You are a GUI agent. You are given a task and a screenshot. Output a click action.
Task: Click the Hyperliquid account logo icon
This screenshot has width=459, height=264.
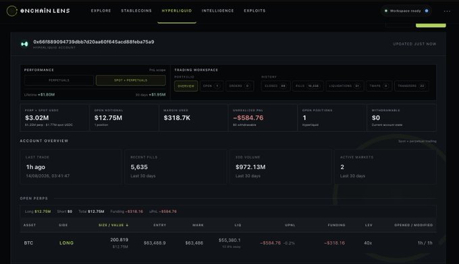24,44
